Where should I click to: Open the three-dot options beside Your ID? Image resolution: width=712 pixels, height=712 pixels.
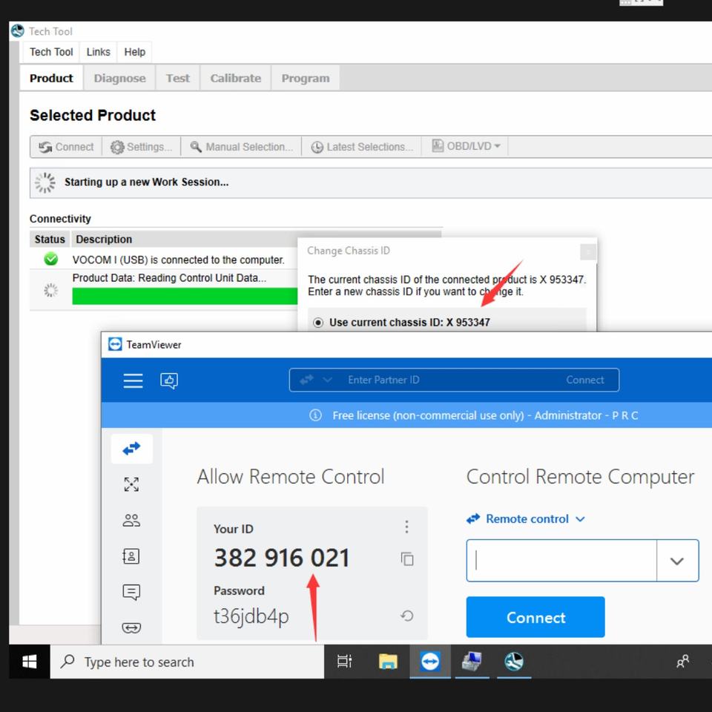(406, 527)
